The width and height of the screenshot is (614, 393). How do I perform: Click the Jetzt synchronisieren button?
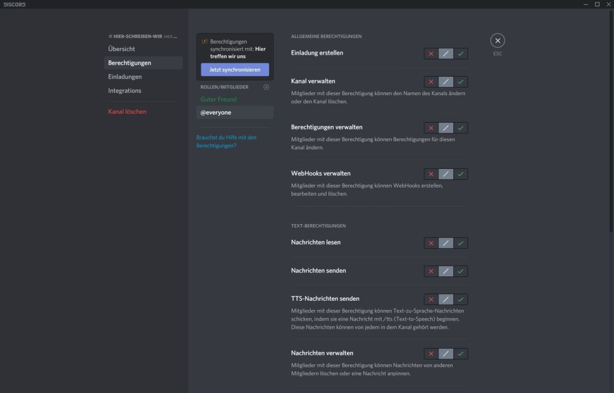[x=235, y=70]
